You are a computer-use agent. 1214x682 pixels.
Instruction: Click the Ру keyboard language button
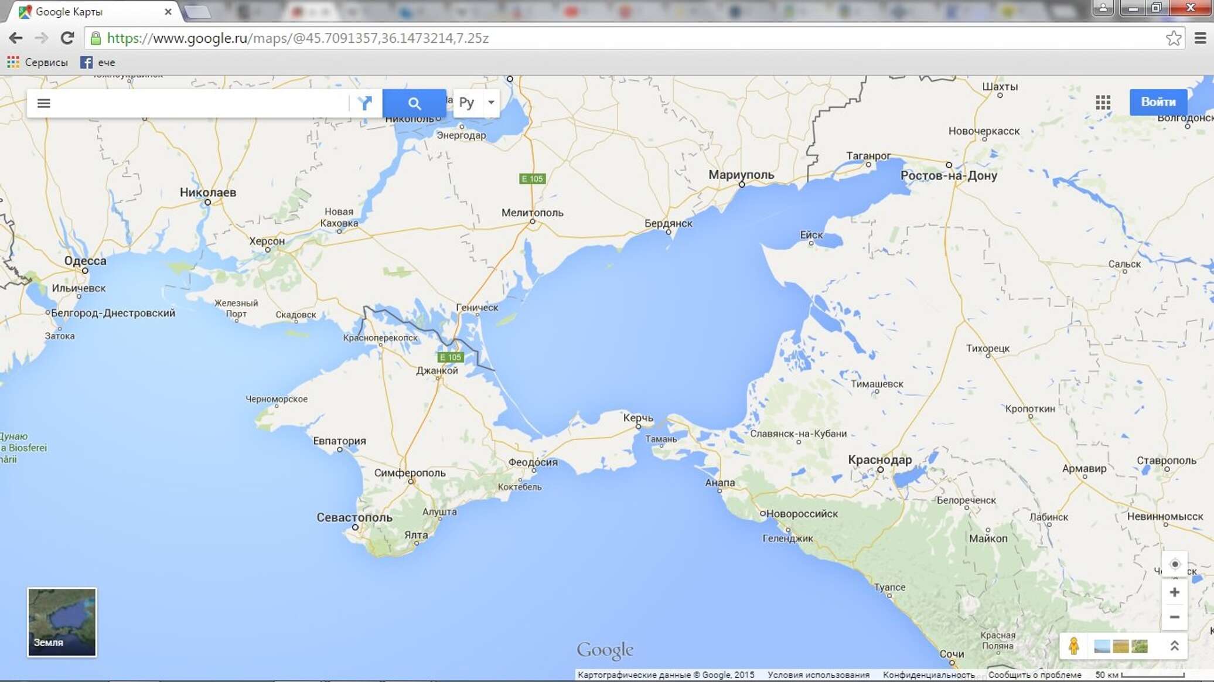click(x=467, y=103)
